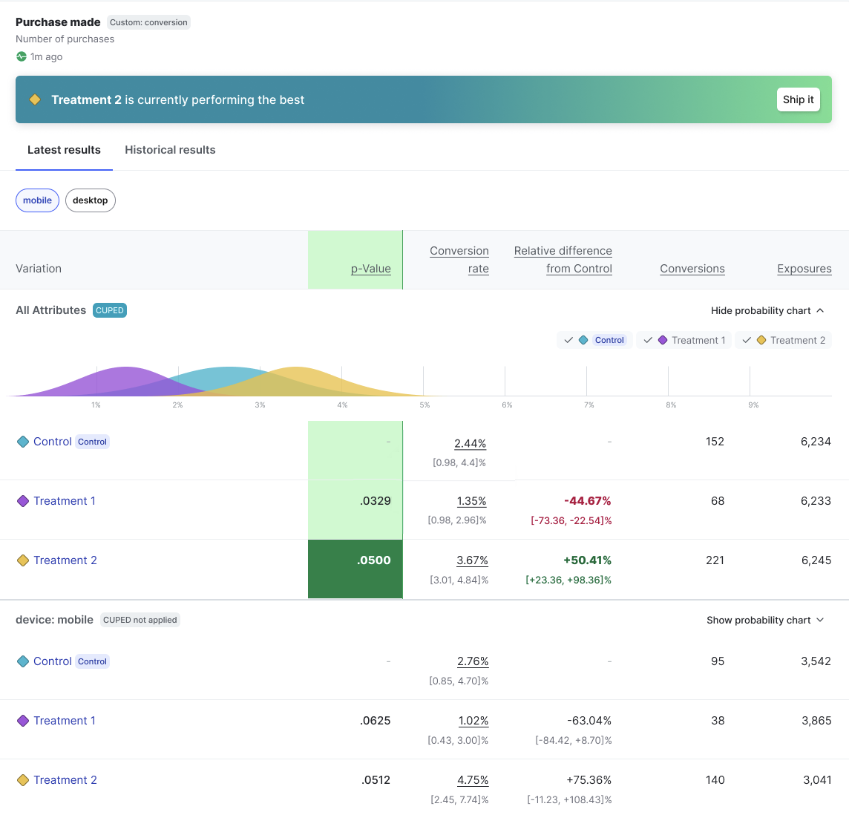Viewport: 849px width, 818px height.
Task: Click the CUPED badge next to All Attributes
Action: click(110, 310)
